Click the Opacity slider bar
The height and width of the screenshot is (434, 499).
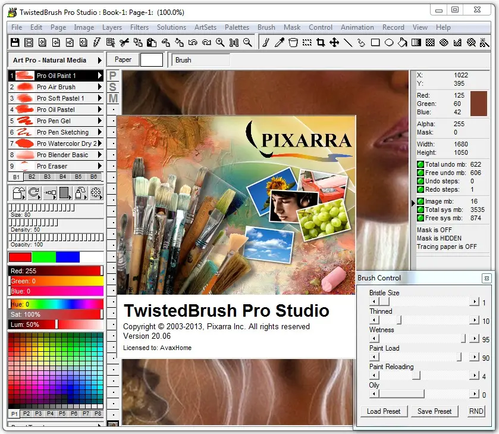[56, 238]
